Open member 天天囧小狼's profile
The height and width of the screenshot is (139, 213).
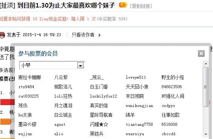(x=137, y=87)
